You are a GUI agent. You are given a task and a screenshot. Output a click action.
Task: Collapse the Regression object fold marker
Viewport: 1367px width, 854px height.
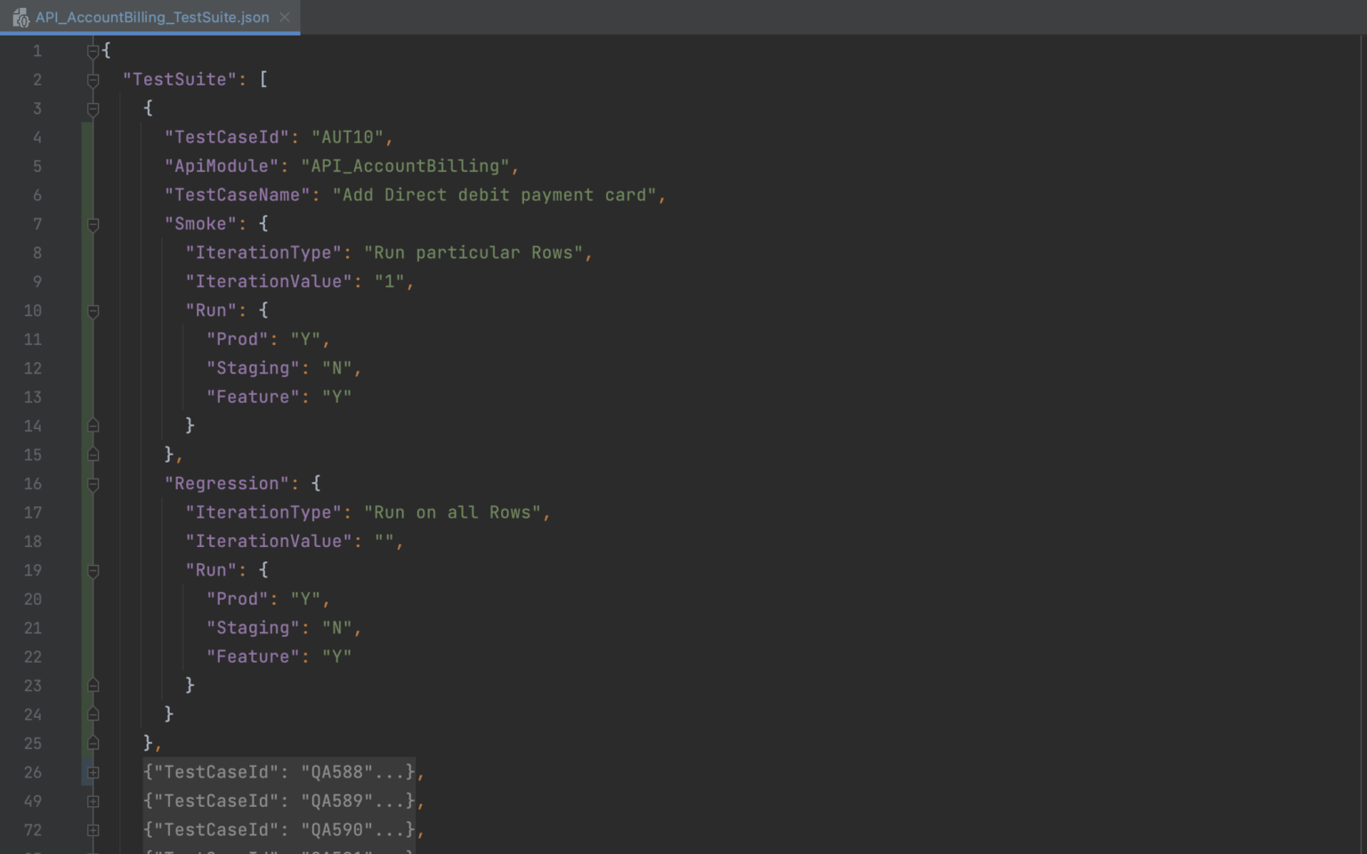(x=93, y=484)
